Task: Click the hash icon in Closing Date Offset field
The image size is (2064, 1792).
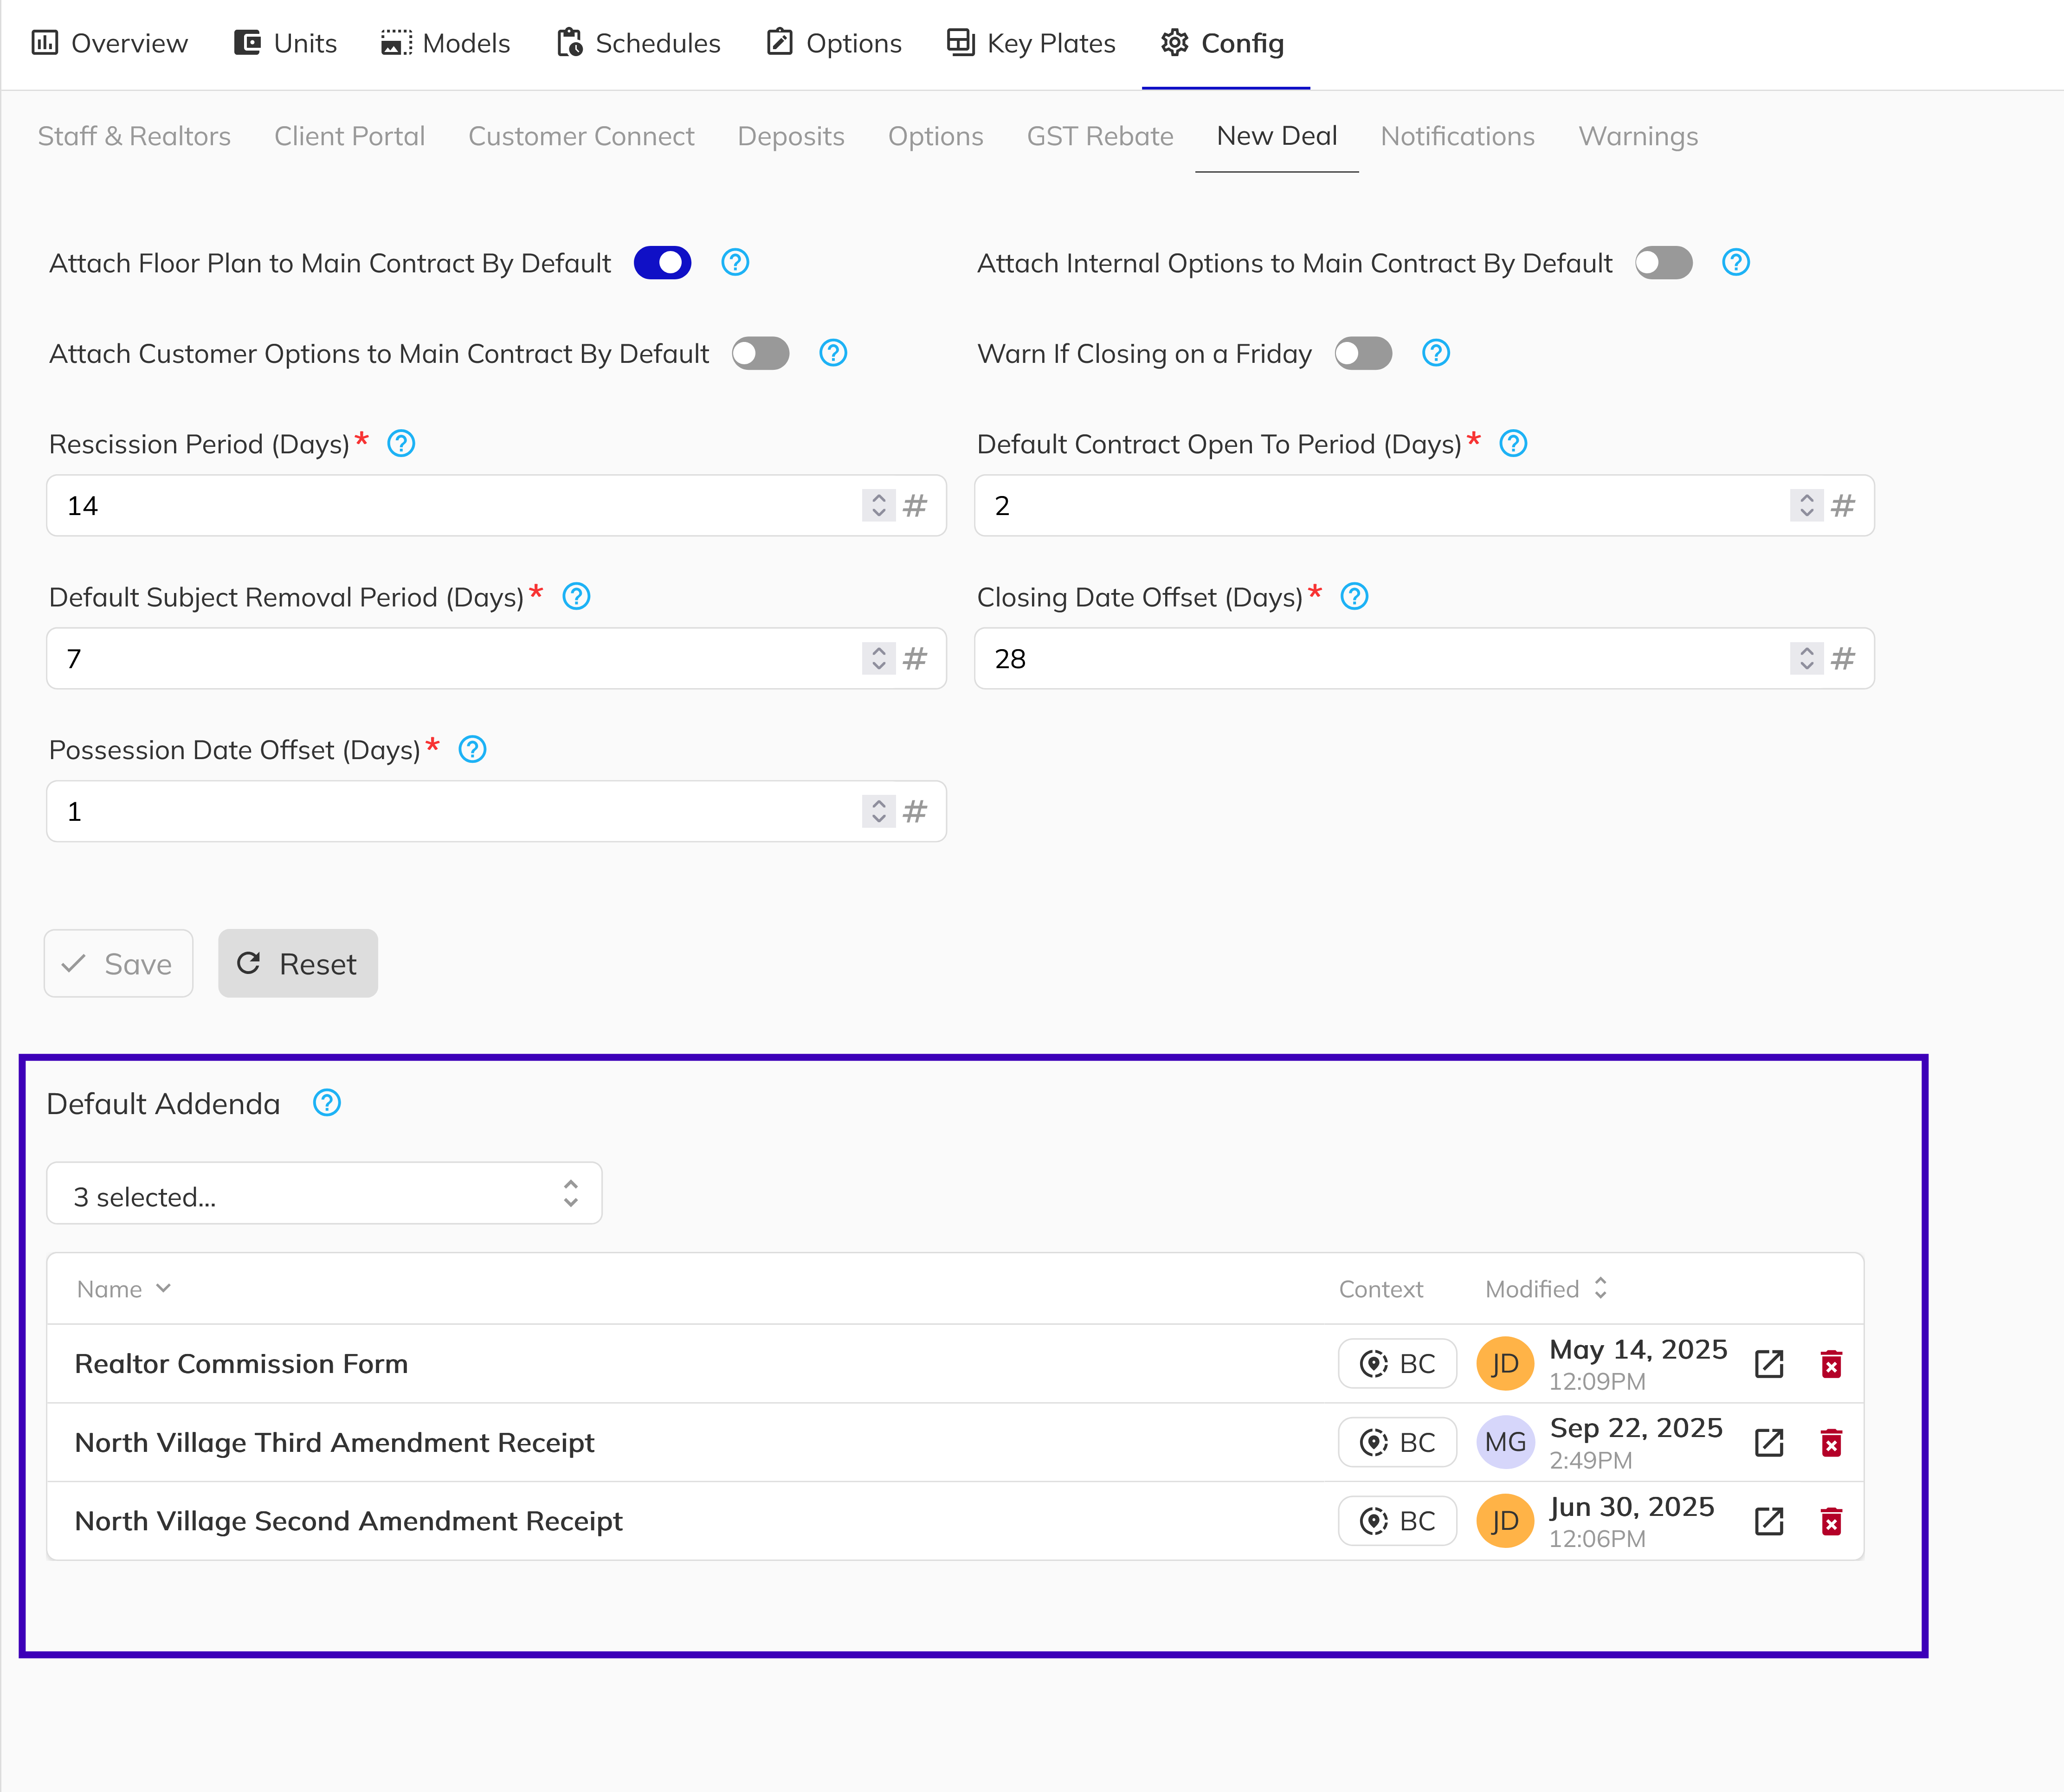Action: click(x=1843, y=659)
